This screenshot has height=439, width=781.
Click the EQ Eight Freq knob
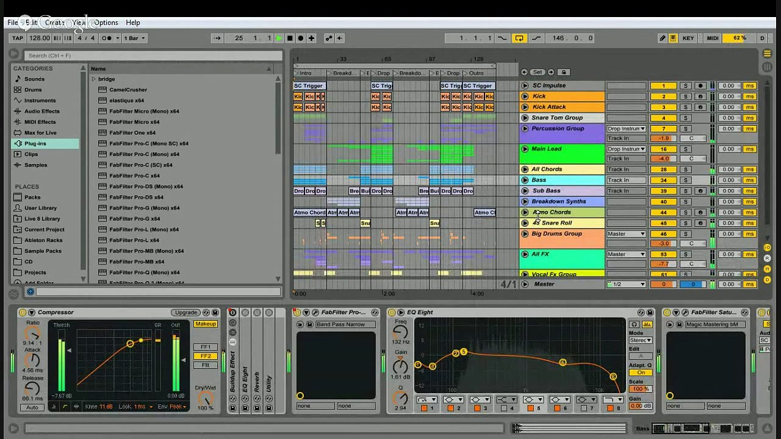pos(400,332)
